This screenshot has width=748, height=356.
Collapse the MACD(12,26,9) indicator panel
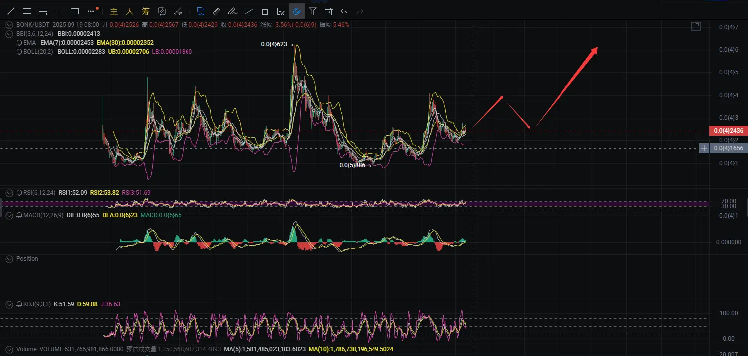[9, 215]
